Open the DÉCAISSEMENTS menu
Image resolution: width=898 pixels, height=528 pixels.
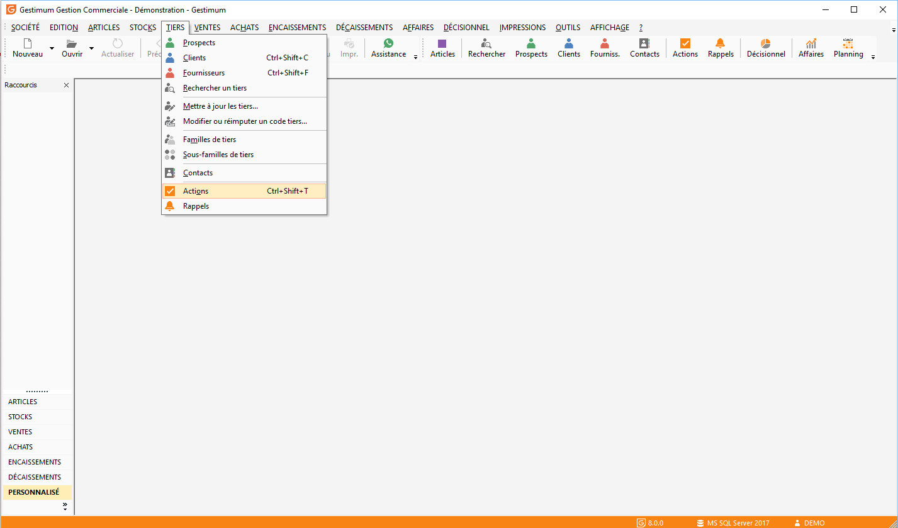(x=364, y=28)
